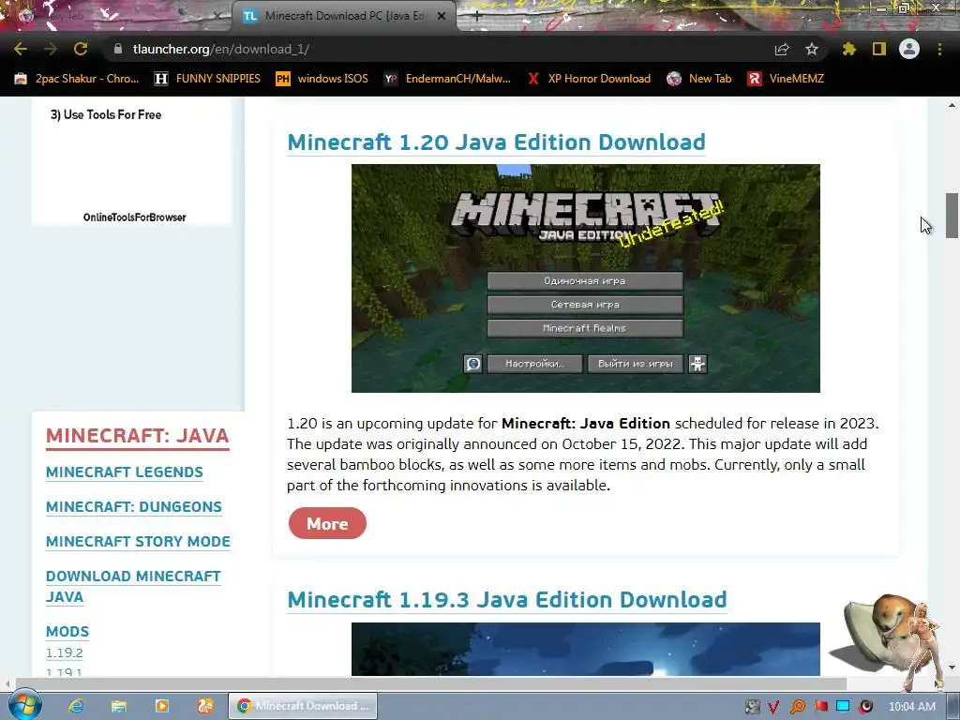This screenshot has width=960, height=720.
Task: Click the OnlineToolsForBrowser ad text
Action: 135,217
